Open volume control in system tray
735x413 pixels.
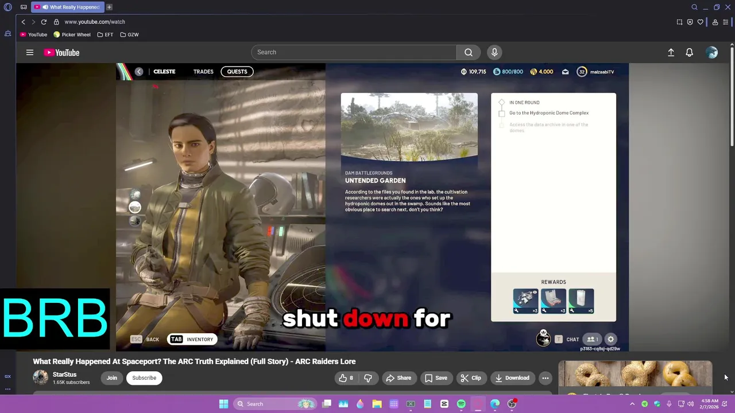click(691, 404)
